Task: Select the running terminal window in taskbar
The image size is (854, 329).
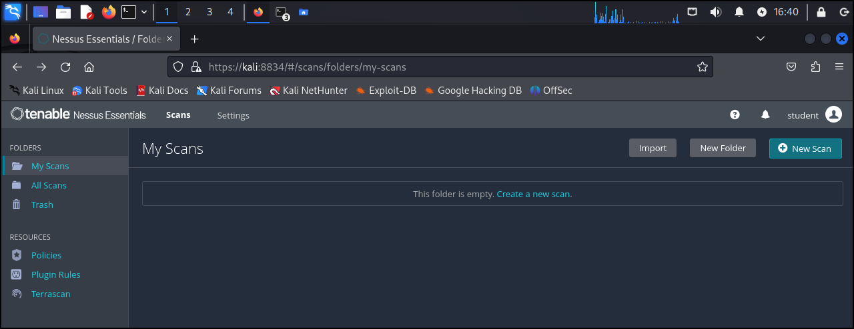Action: point(282,12)
